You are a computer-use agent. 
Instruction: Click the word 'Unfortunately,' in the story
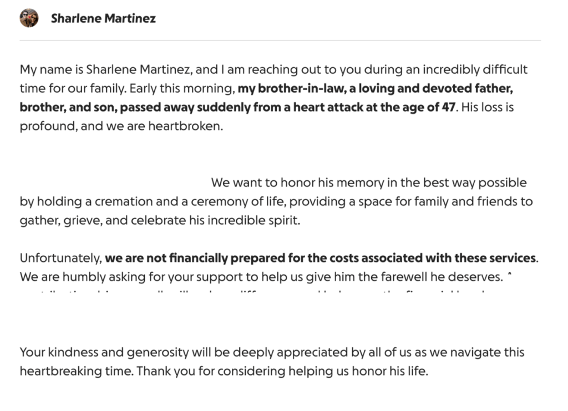coord(61,258)
